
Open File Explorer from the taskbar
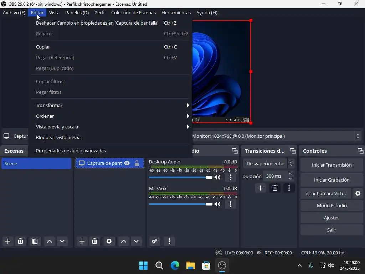point(190,265)
